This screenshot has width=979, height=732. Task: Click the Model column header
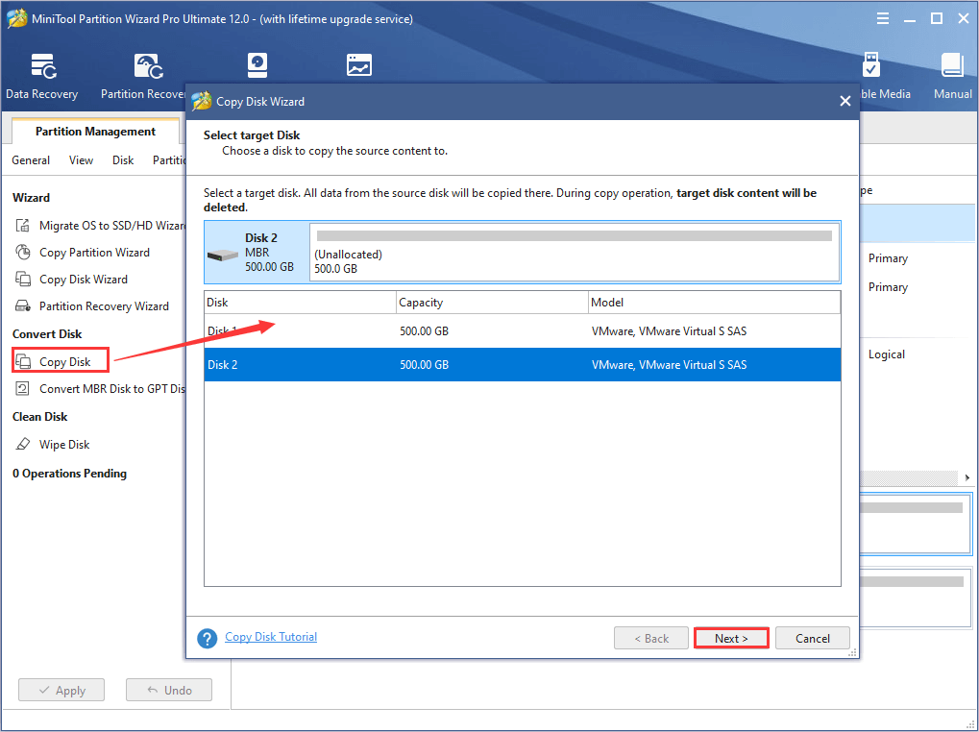coord(714,302)
